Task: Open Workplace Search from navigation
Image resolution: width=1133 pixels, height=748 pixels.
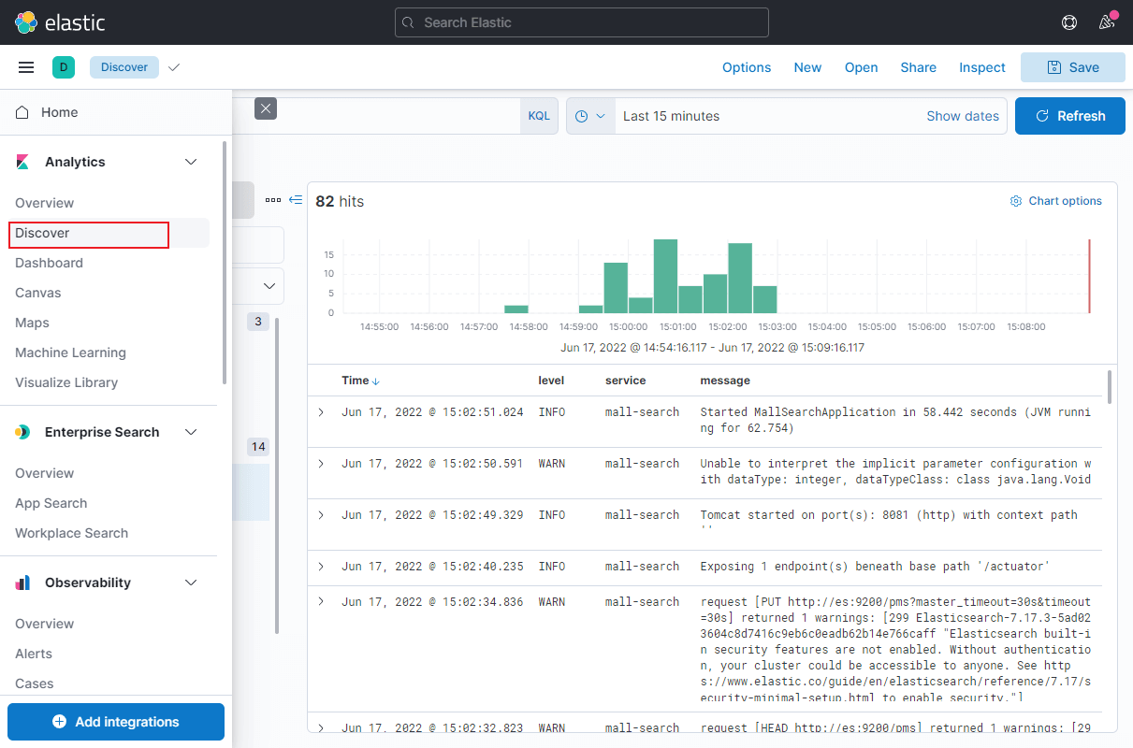Action: [71, 533]
